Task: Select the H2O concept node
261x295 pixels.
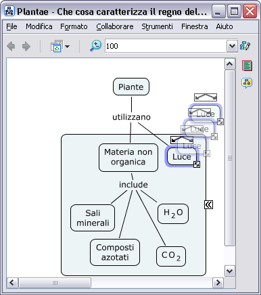Action: pyautogui.click(x=173, y=213)
